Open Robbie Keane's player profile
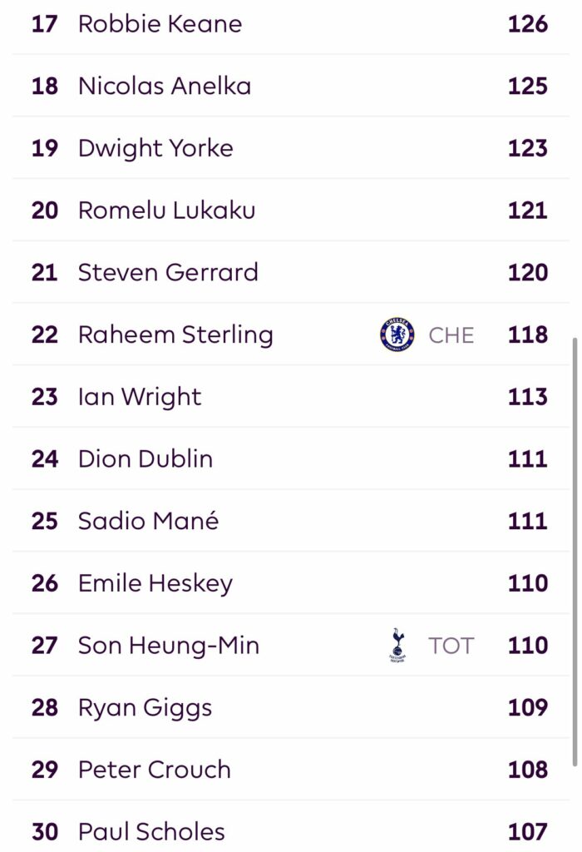The image size is (582, 852). click(160, 24)
